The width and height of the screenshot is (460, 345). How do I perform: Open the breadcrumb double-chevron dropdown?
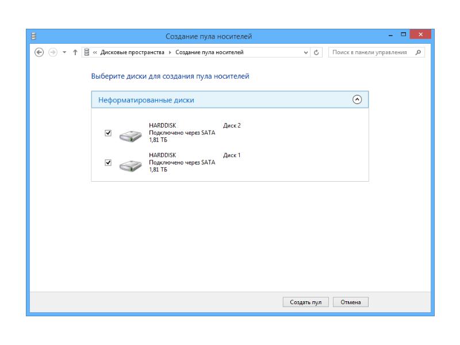pyautogui.click(x=95, y=52)
